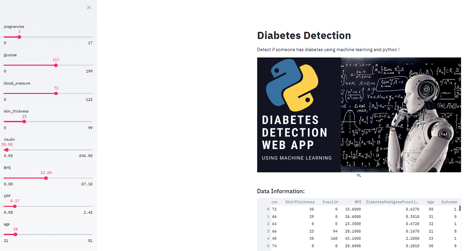Select the DiabetesPedigreeFuncti… truncated column header

[392, 202]
